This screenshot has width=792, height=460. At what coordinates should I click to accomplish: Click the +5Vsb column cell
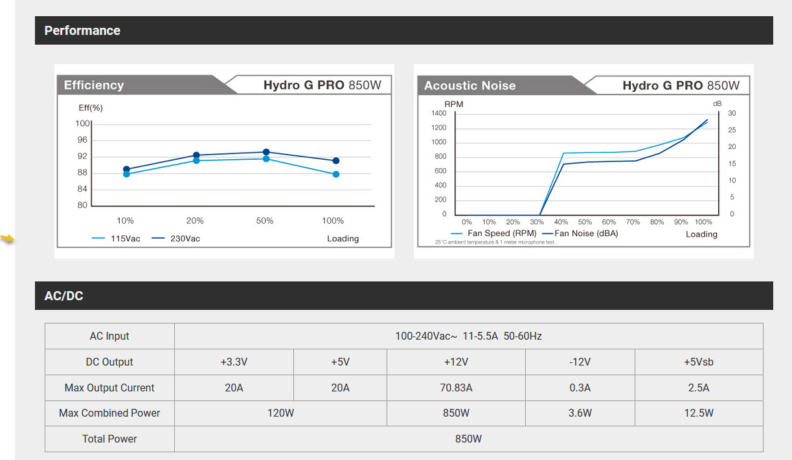(699, 362)
